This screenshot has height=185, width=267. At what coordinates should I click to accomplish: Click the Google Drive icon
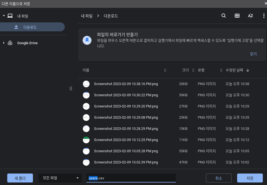pos(10,43)
